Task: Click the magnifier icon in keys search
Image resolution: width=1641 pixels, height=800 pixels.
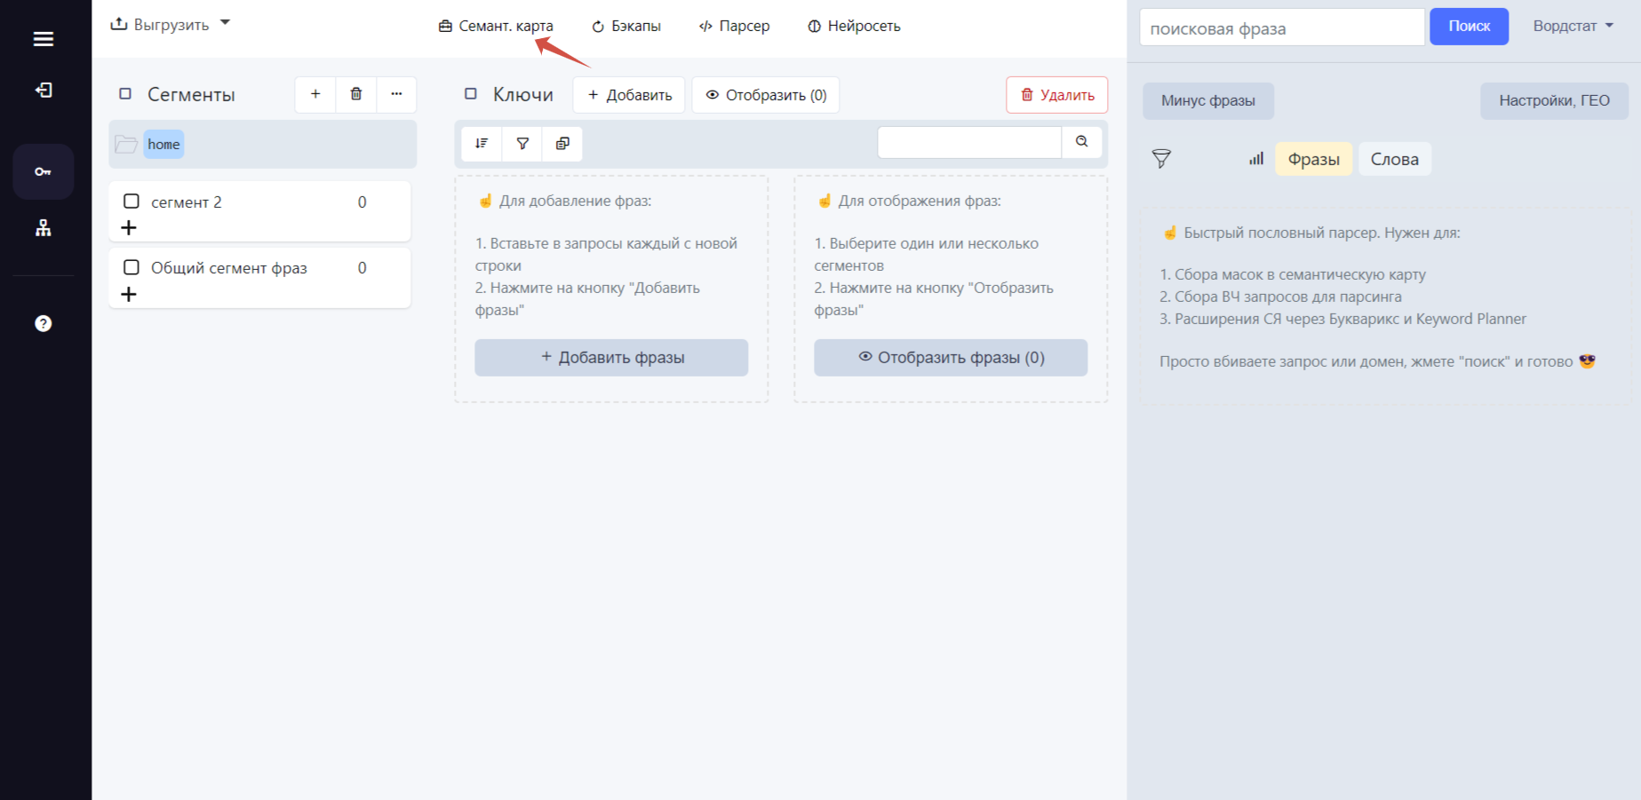Action: point(1081,142)
